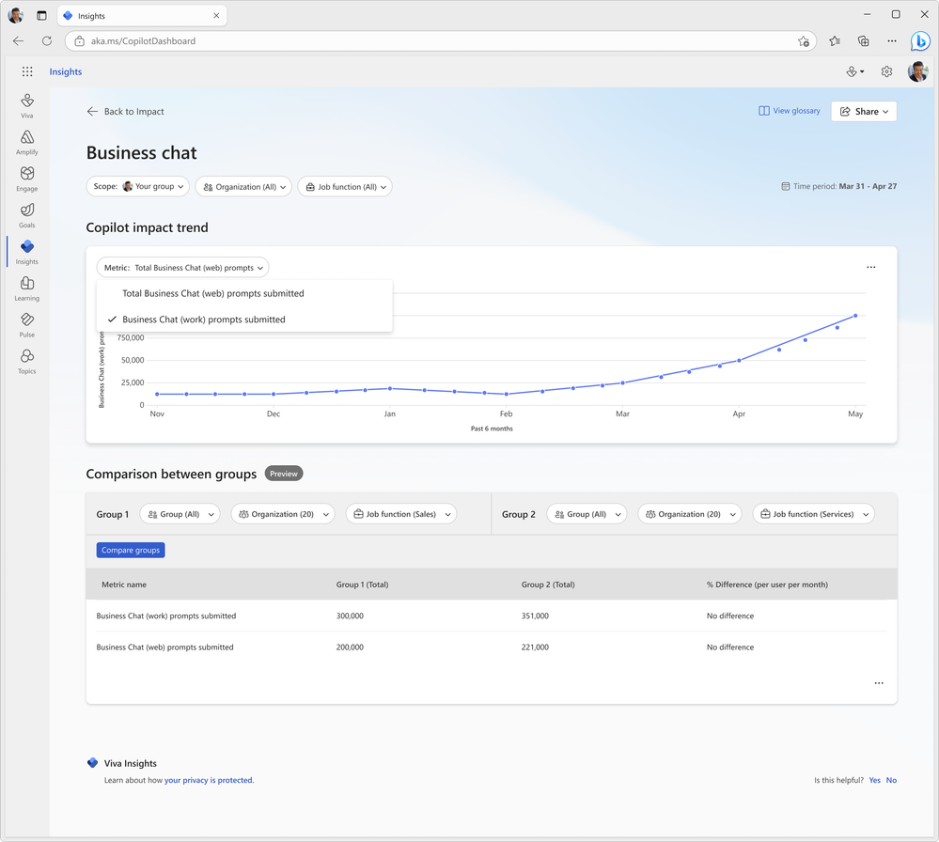Image resolution: width=939 pixels, height=842 pixels.
Task: Open the View glossary link
Action: coord(790,111)
